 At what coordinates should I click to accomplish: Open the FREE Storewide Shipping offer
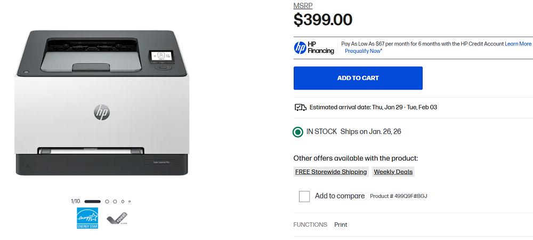point(331,172)
